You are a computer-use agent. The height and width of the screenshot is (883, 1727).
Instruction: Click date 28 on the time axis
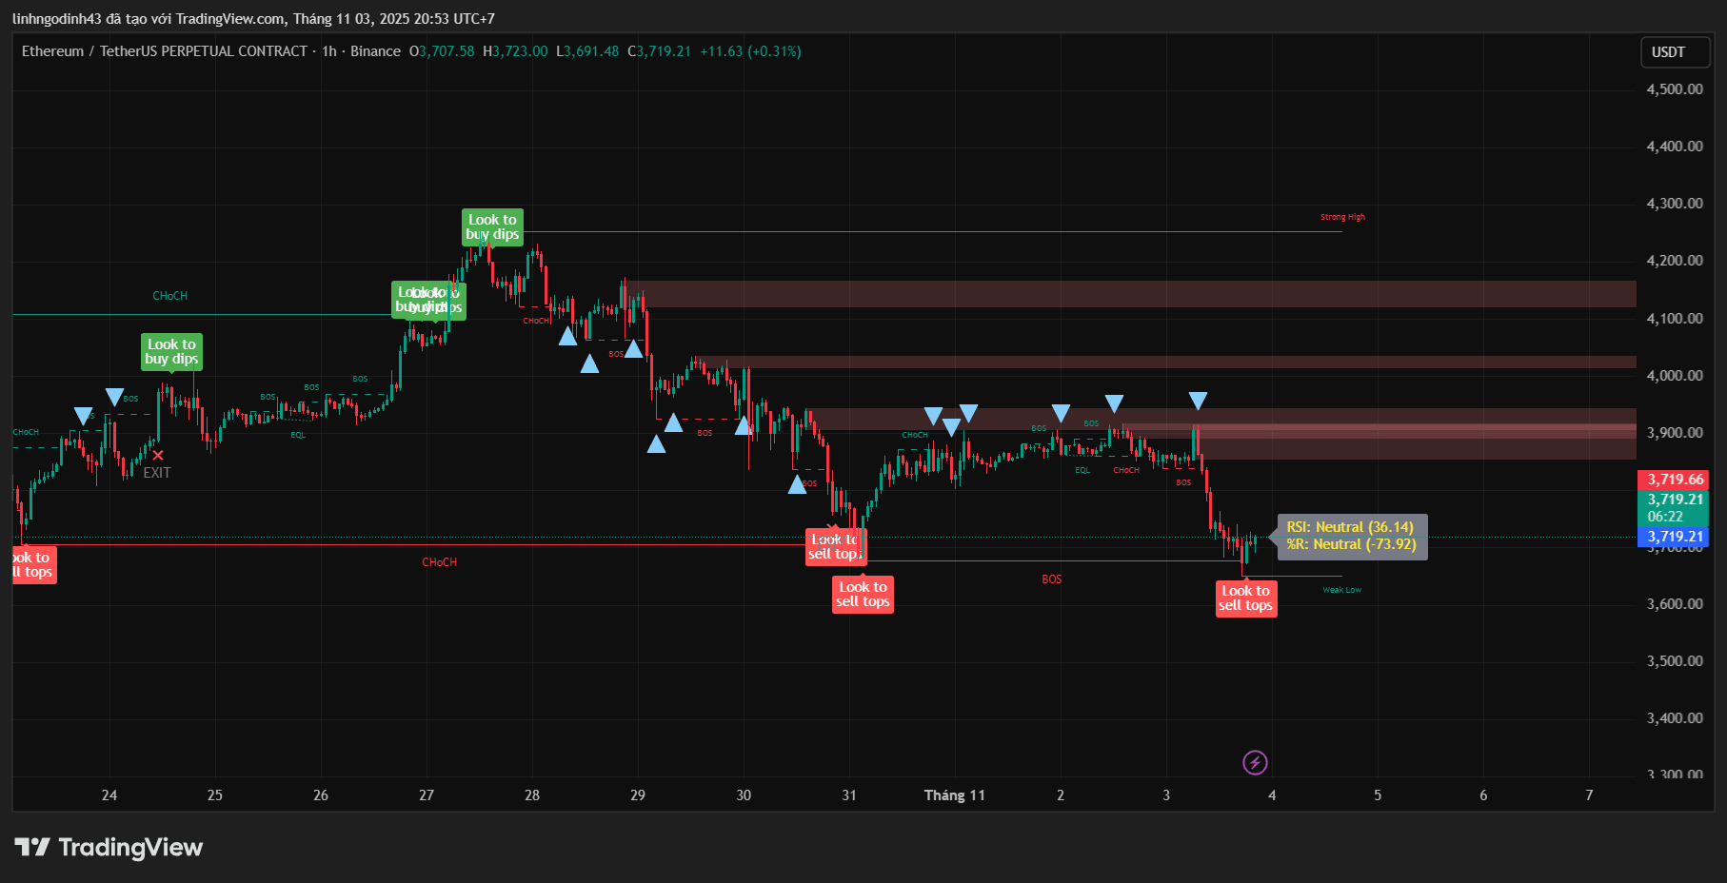click(x=532, y=795)
